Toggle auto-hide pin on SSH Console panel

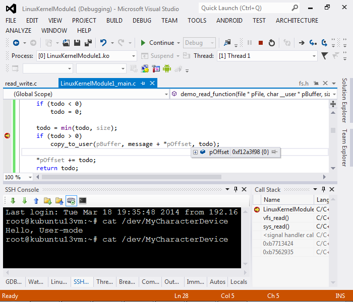(x=236, y=189)
